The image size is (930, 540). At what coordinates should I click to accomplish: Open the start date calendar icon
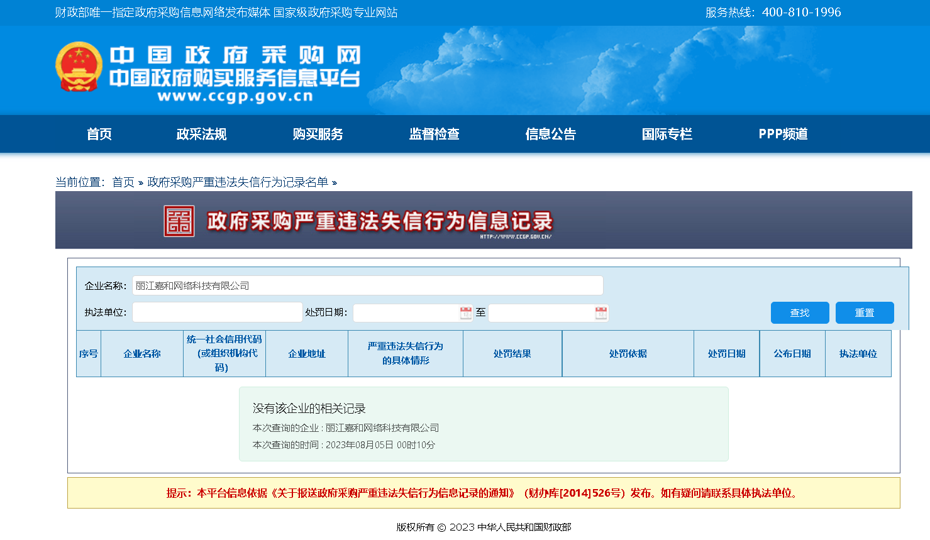[465, 313]
